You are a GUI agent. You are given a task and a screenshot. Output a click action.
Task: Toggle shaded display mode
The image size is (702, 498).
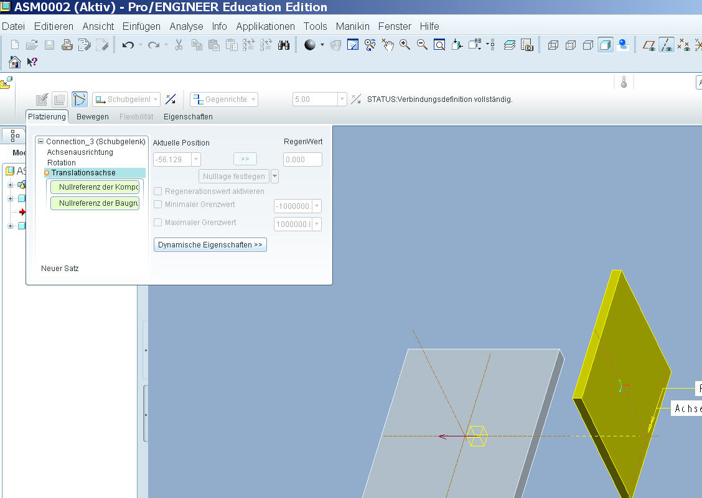coord(606,45)
